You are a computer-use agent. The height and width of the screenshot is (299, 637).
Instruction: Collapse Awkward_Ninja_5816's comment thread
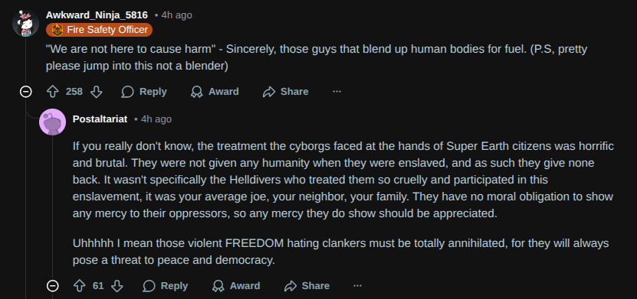[25, 92]
